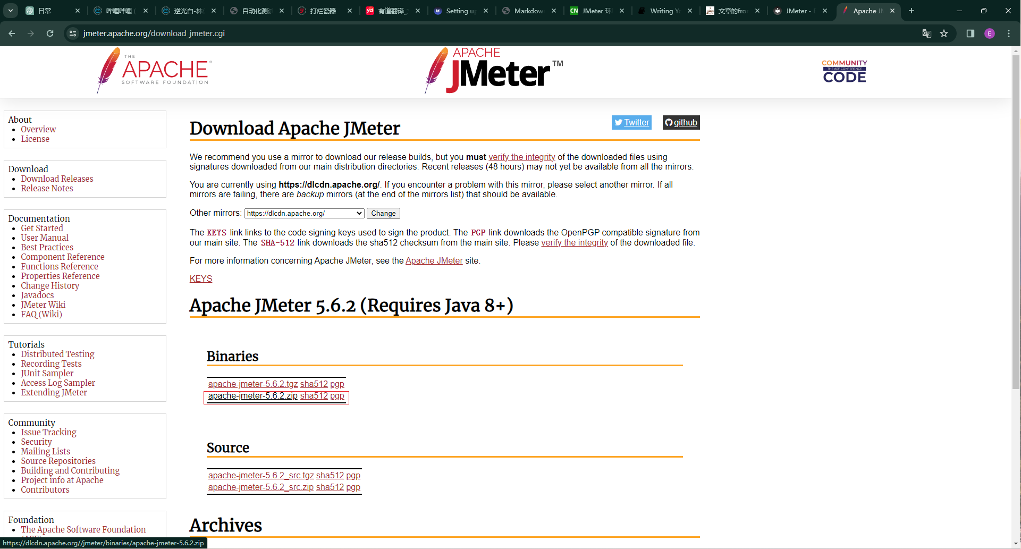Open Download Releases sidebar link
The width and height of the screenshot is (1021, 549).
click(57, 179)
